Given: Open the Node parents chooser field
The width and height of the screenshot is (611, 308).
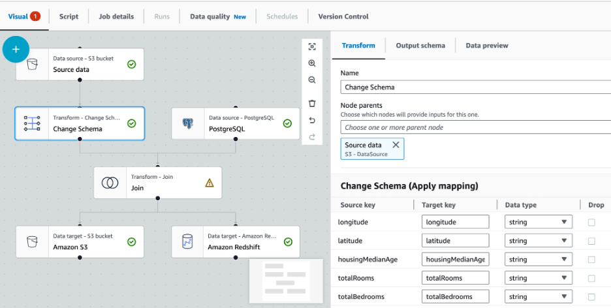Looking at the screenshot, I should tap(475, 127).
